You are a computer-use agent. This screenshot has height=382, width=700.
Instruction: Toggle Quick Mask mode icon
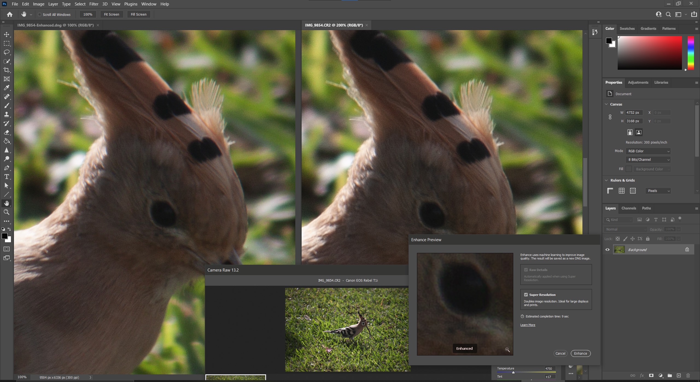(x=7, y=249)
